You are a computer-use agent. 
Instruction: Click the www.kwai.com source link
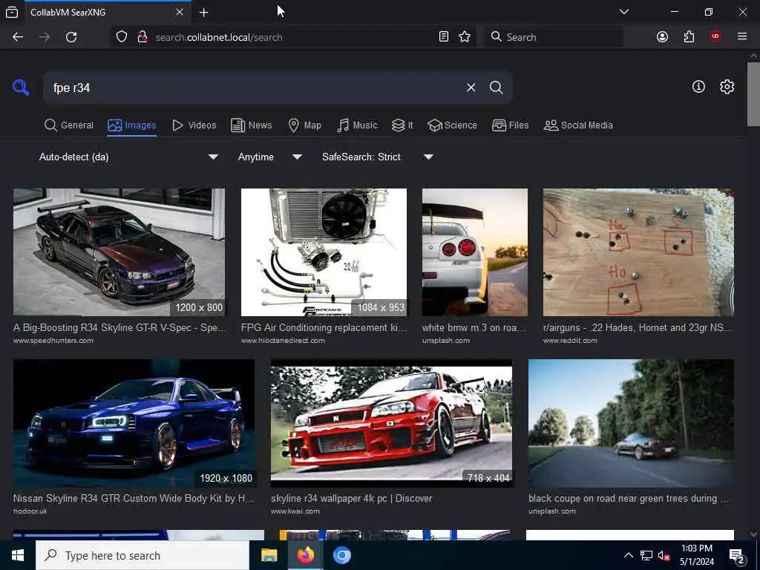pyautogui.click(x=295, y=511)
